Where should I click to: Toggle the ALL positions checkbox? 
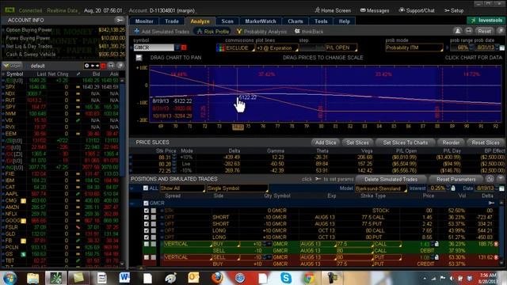click(146, 188)
